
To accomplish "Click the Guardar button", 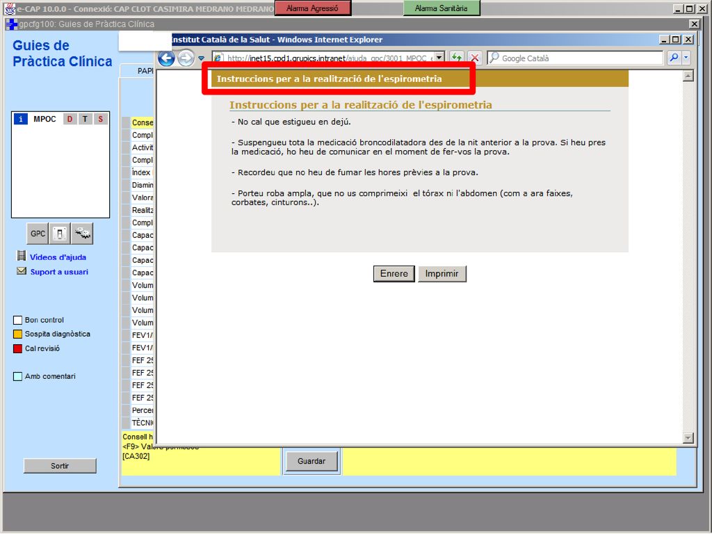I will pyautogui.click(x=311, y=462).
